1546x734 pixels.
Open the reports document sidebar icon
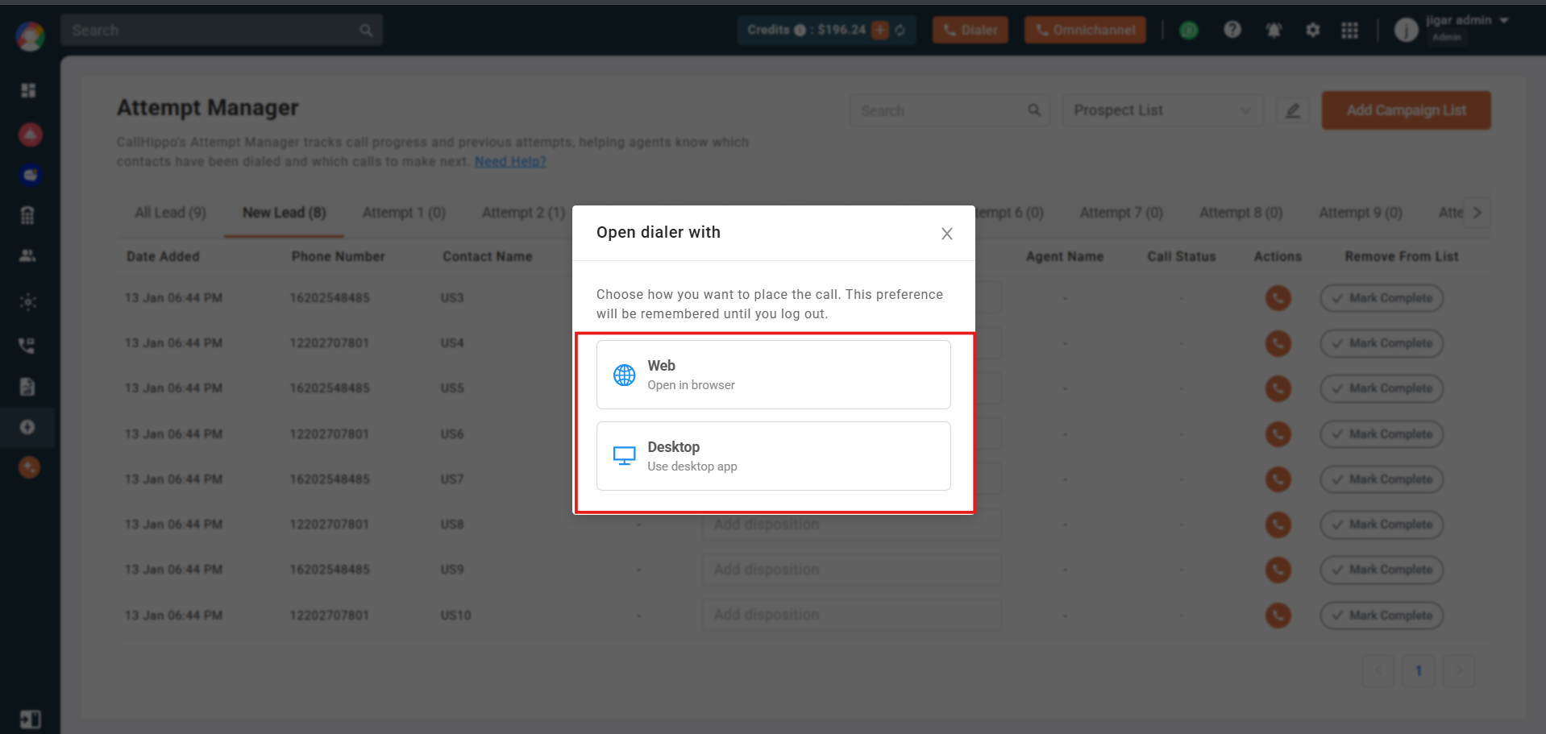27,387
